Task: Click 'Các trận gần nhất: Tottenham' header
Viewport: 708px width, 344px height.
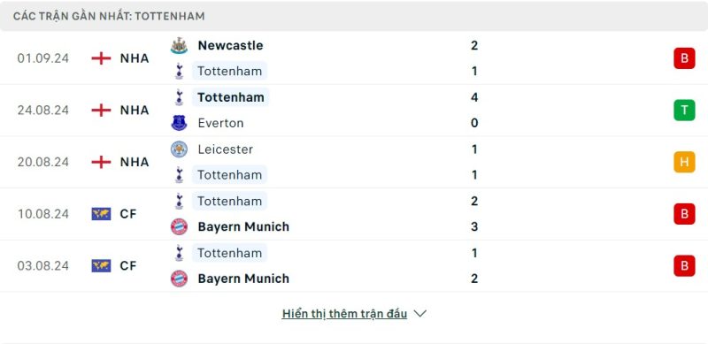Action: (109, 16)
